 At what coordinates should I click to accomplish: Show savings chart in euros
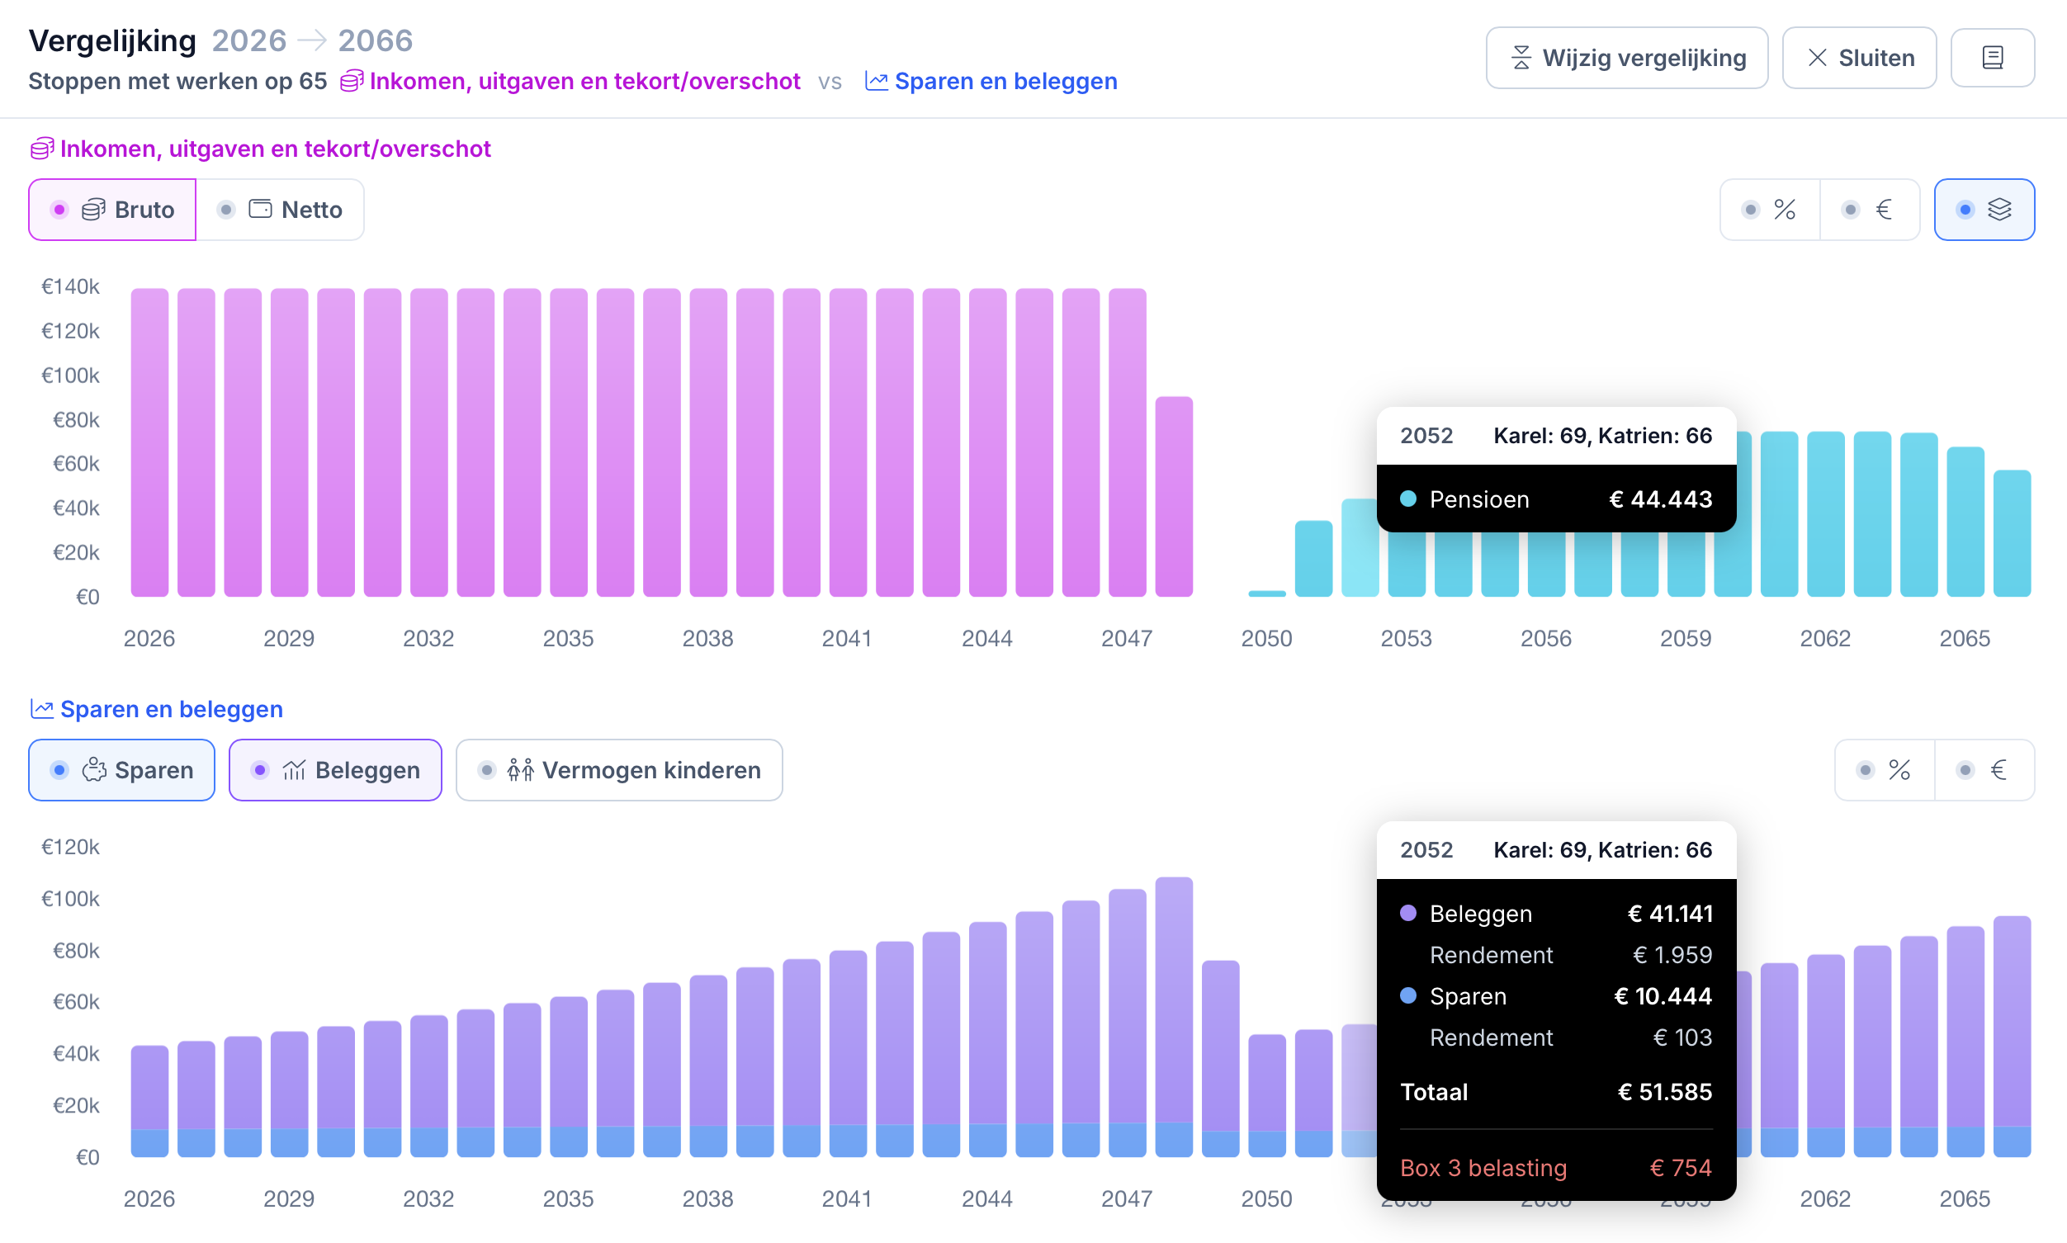tap(1984, 770)
